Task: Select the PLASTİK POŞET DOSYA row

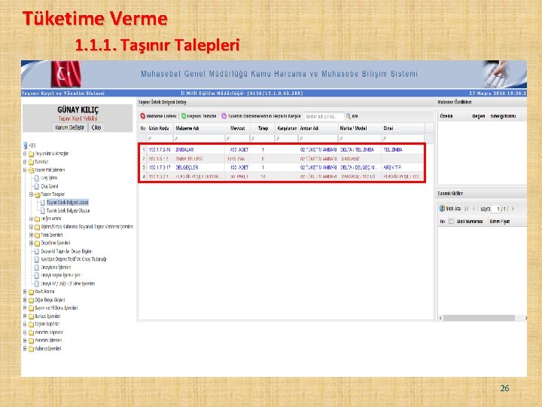Action: point(282,176)
